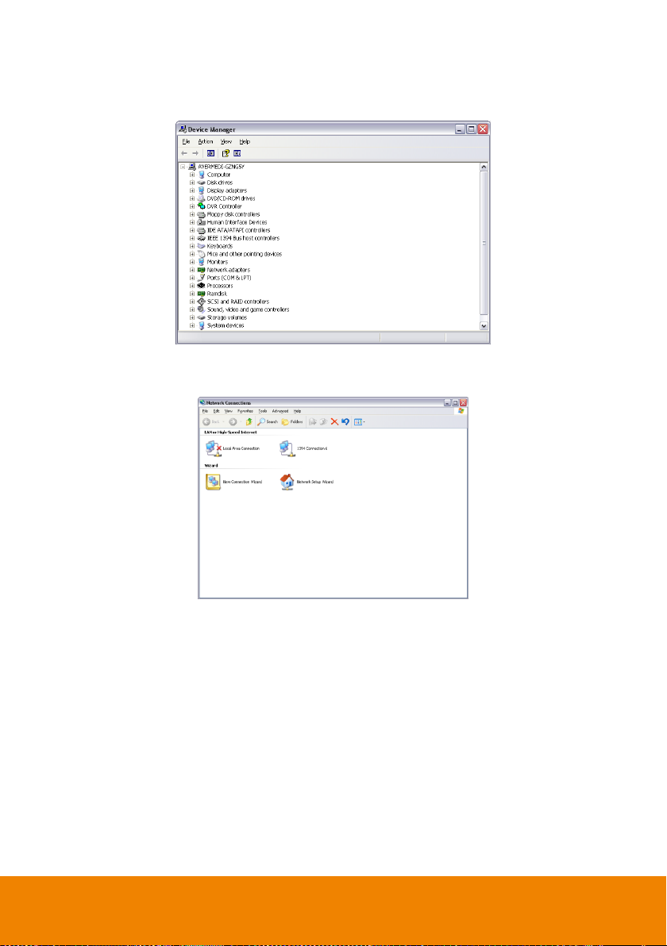Expand the Human Interface Devices node
The image size is (667, 946).
[x=192, y=222]
